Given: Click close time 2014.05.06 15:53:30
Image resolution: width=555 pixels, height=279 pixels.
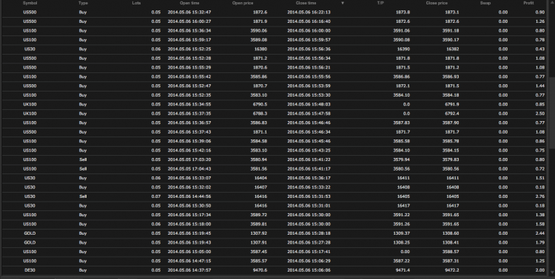Looking at the screenshot, I should coord(309,95).
